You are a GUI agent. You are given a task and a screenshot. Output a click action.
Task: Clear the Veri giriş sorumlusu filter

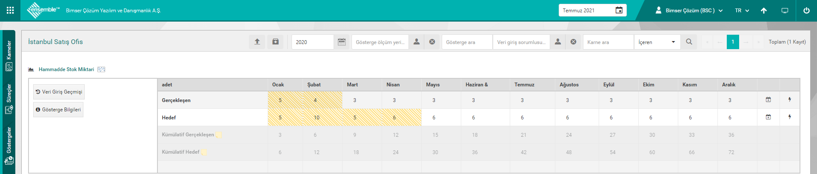pos(573,42)
